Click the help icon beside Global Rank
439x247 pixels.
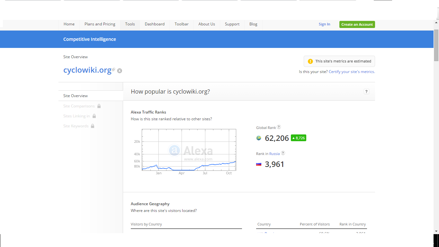tap(279, 127)
